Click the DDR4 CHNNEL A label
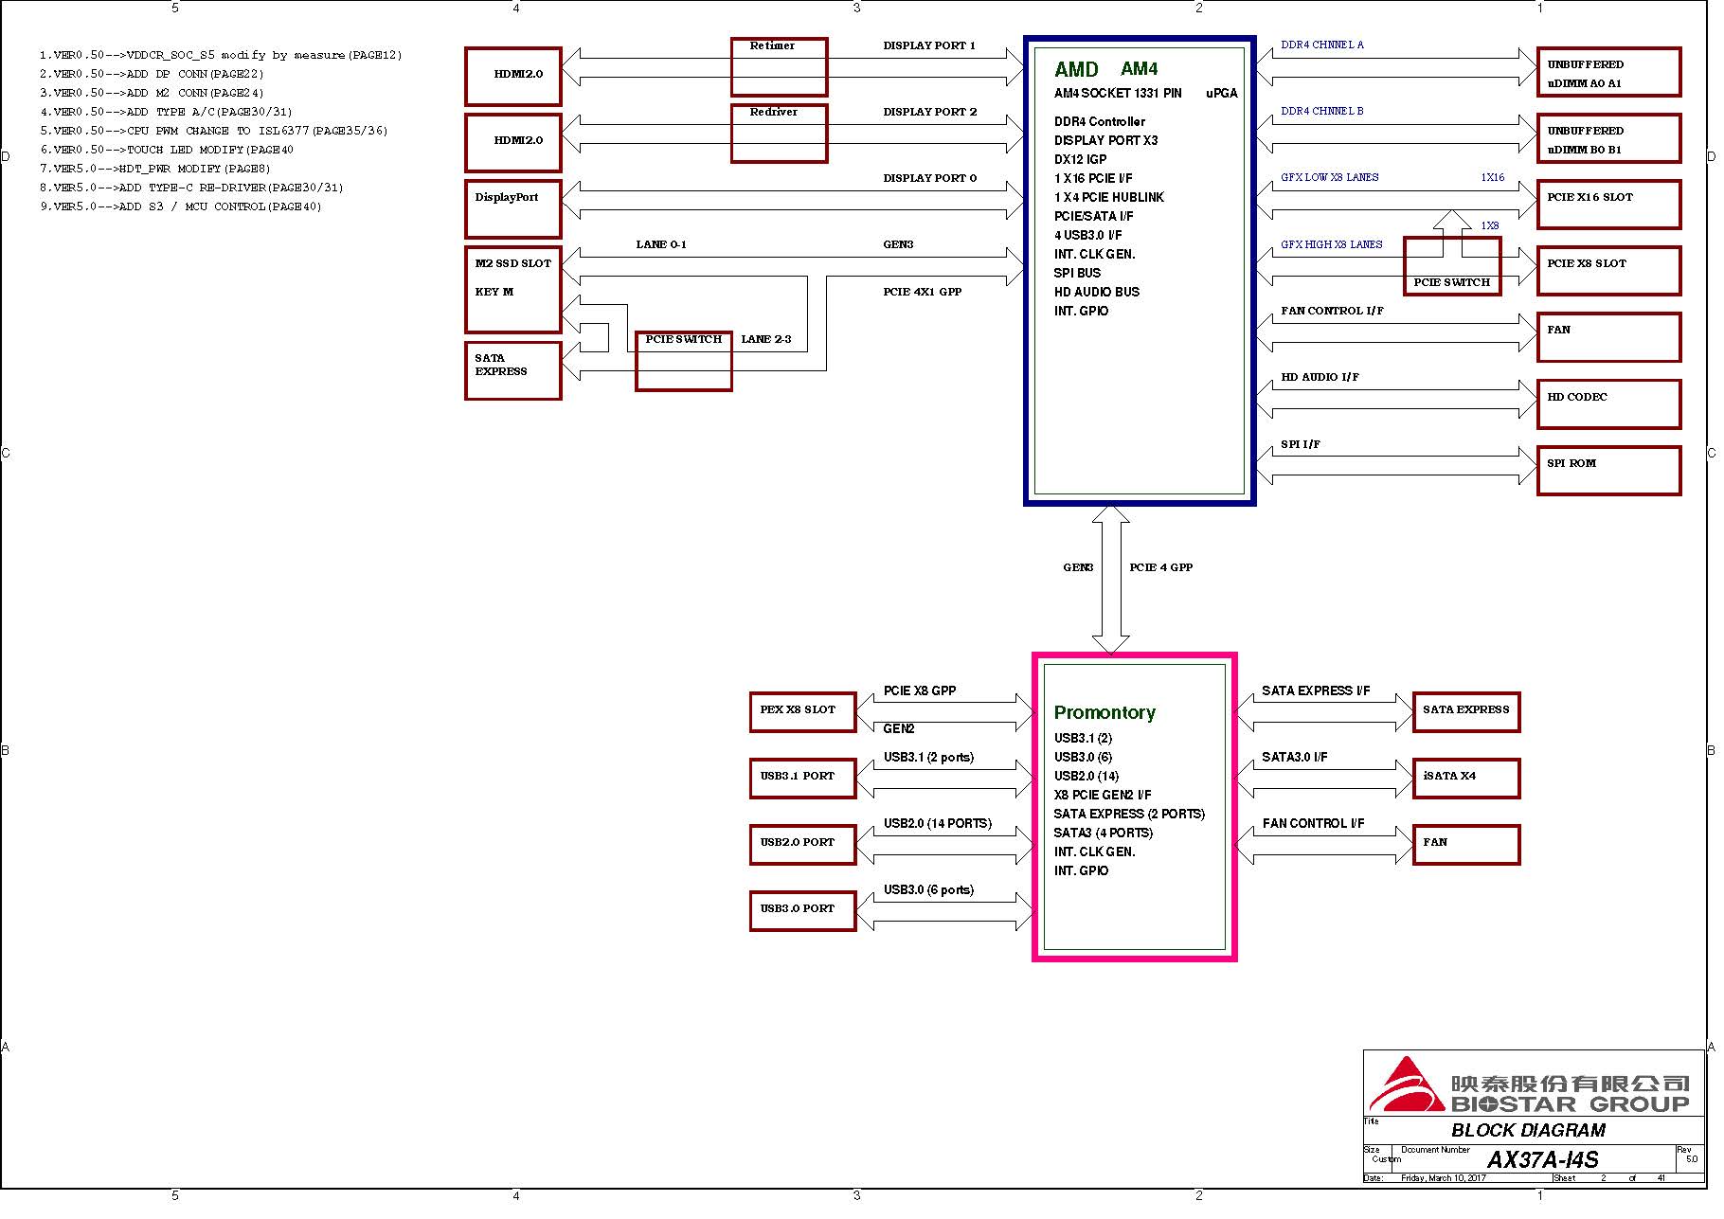The image size is (1724, 1219). pyautogui.click(x=1322, y=45)
